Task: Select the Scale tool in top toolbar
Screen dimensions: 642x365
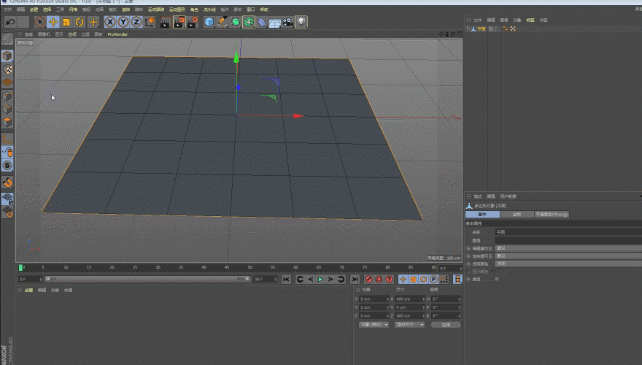Action: click(66, 23)
